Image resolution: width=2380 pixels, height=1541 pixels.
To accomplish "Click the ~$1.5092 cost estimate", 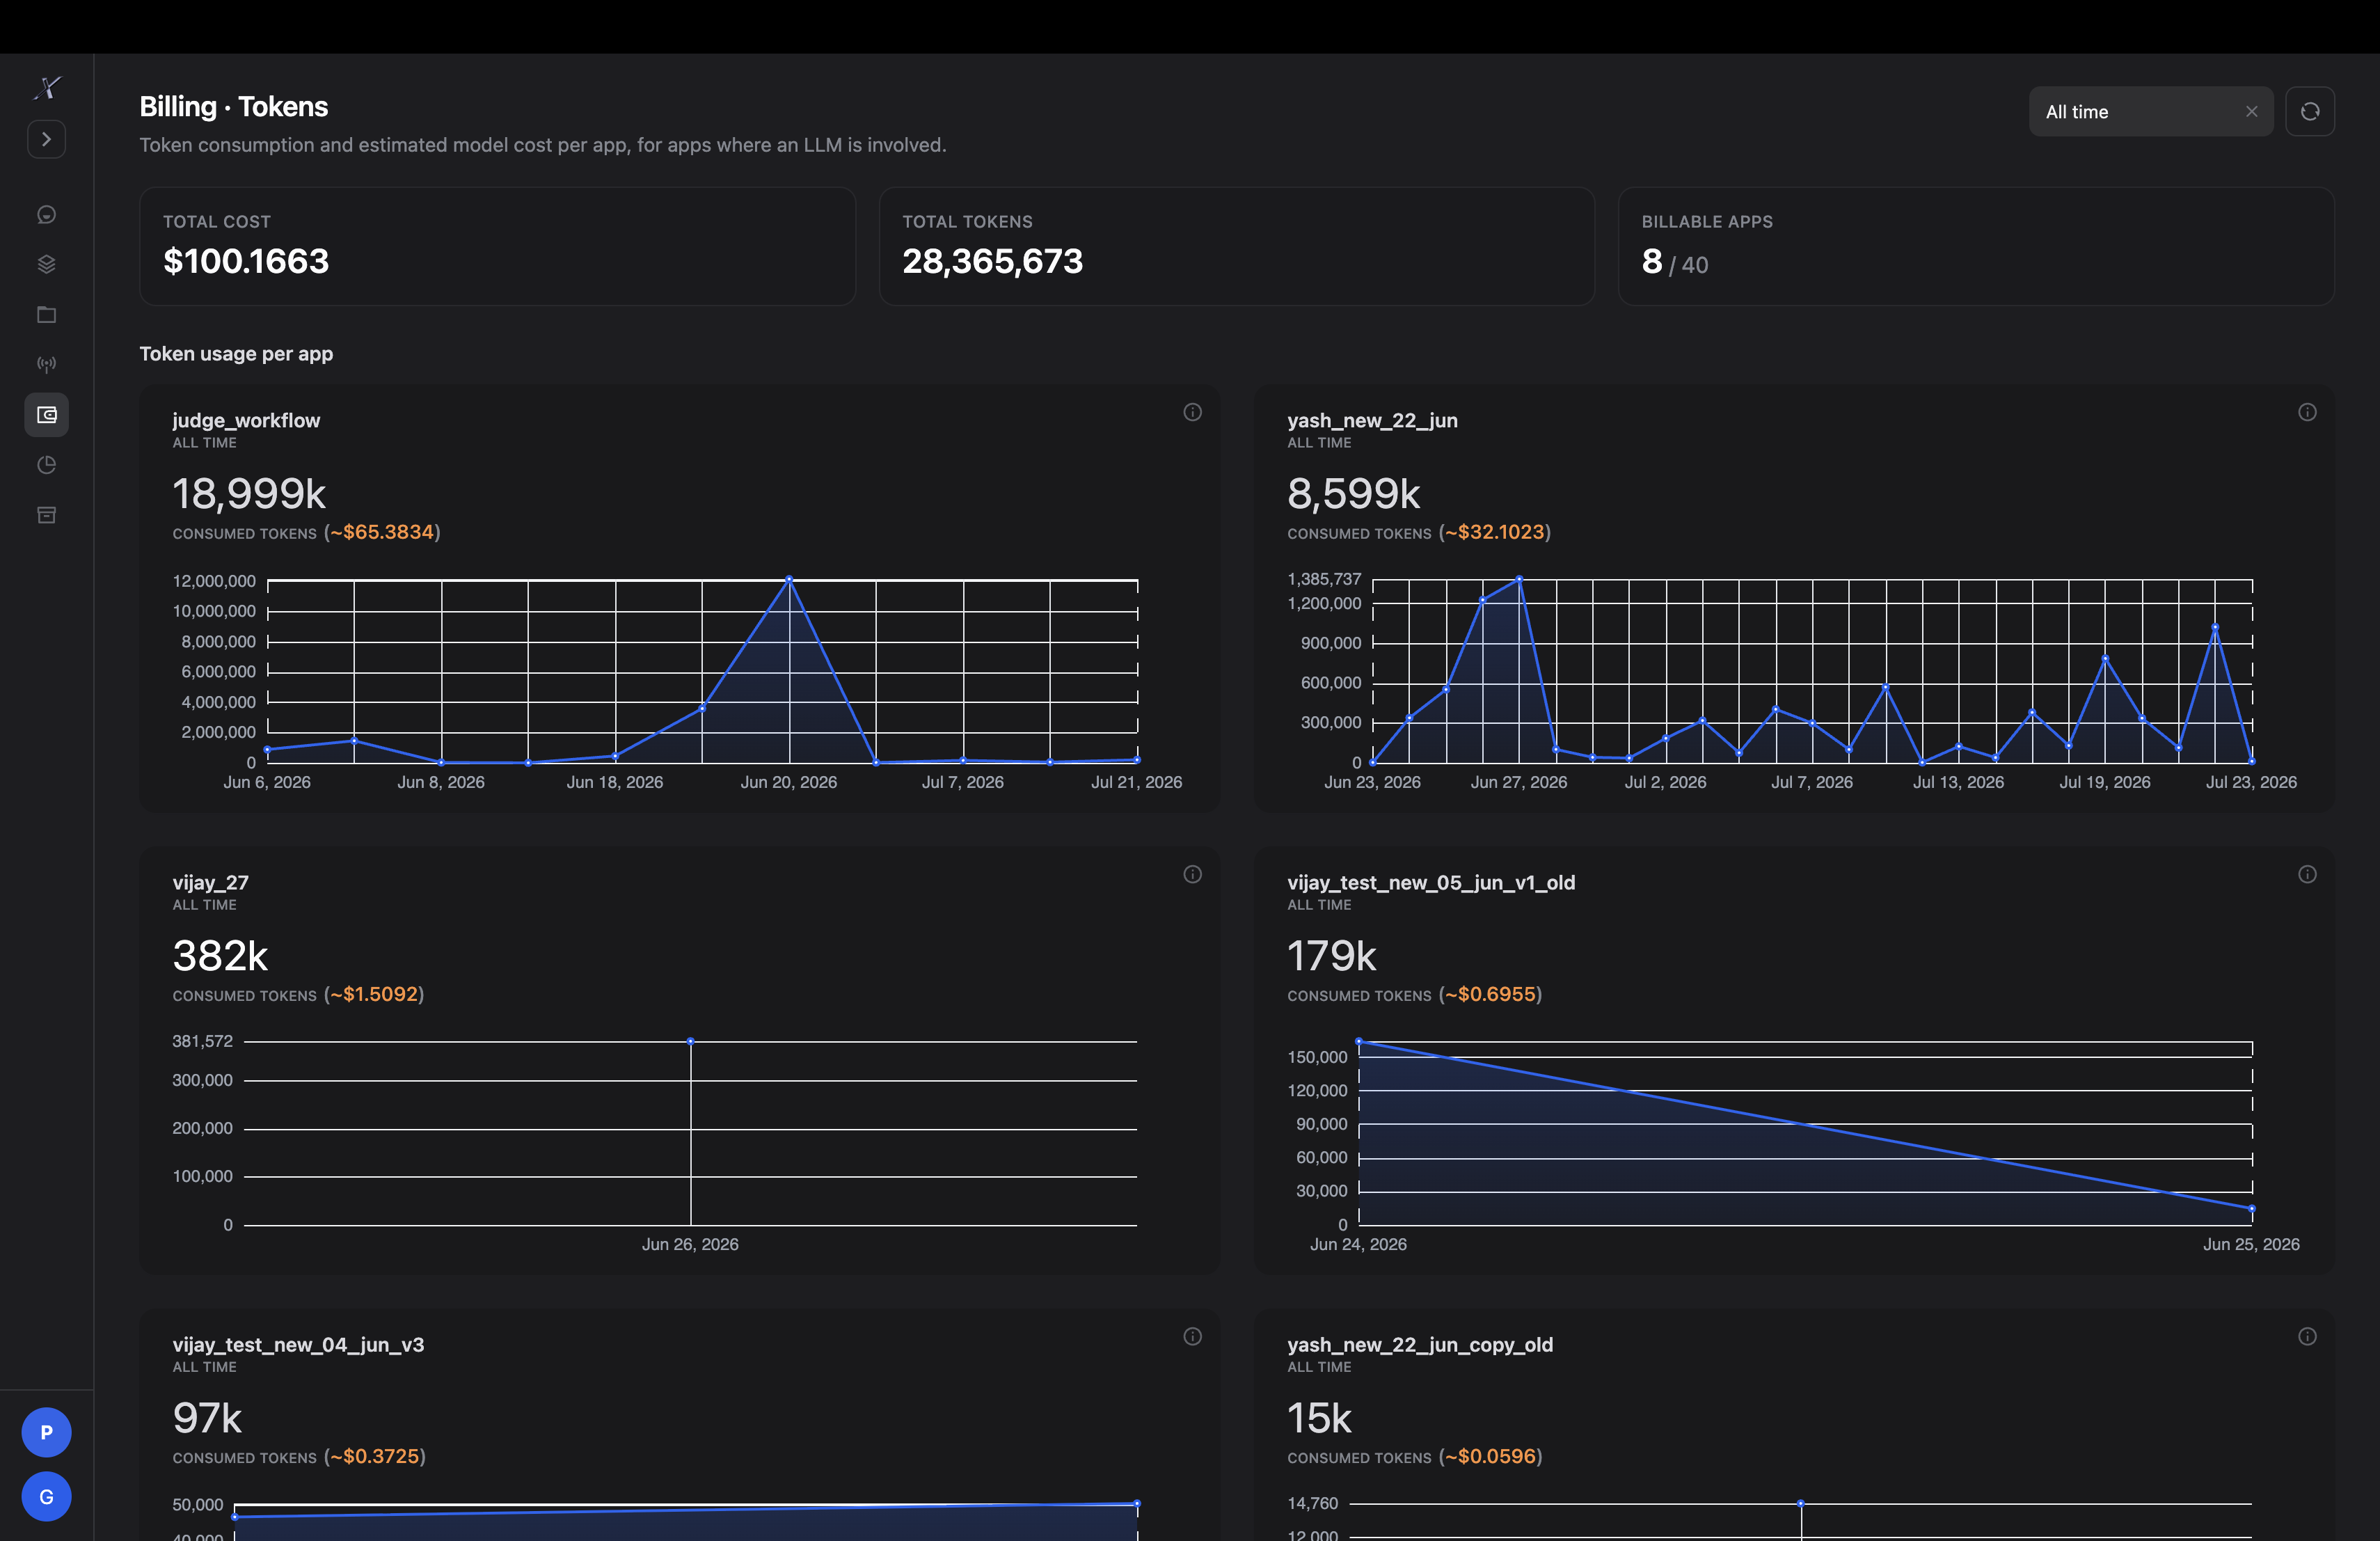I will [374, 994].
